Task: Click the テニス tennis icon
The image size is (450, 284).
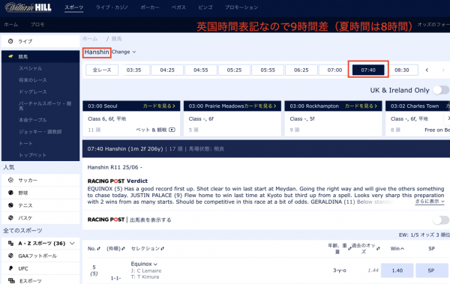Action: tap(11, 205)
